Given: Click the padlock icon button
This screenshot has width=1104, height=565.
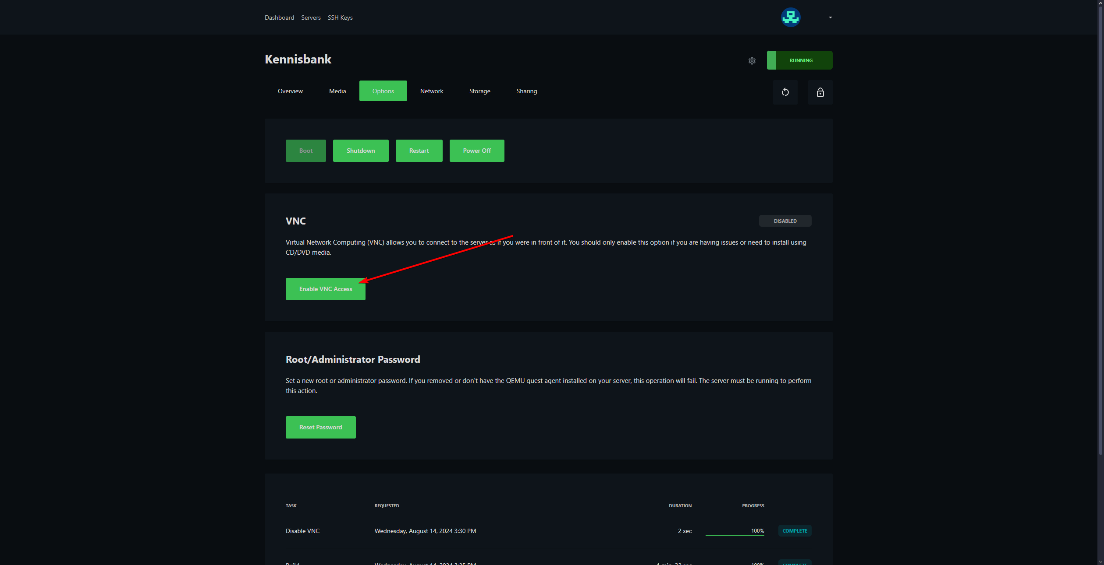Looking at the screenshot, I should pyautogui.click(x=820, y=92).
